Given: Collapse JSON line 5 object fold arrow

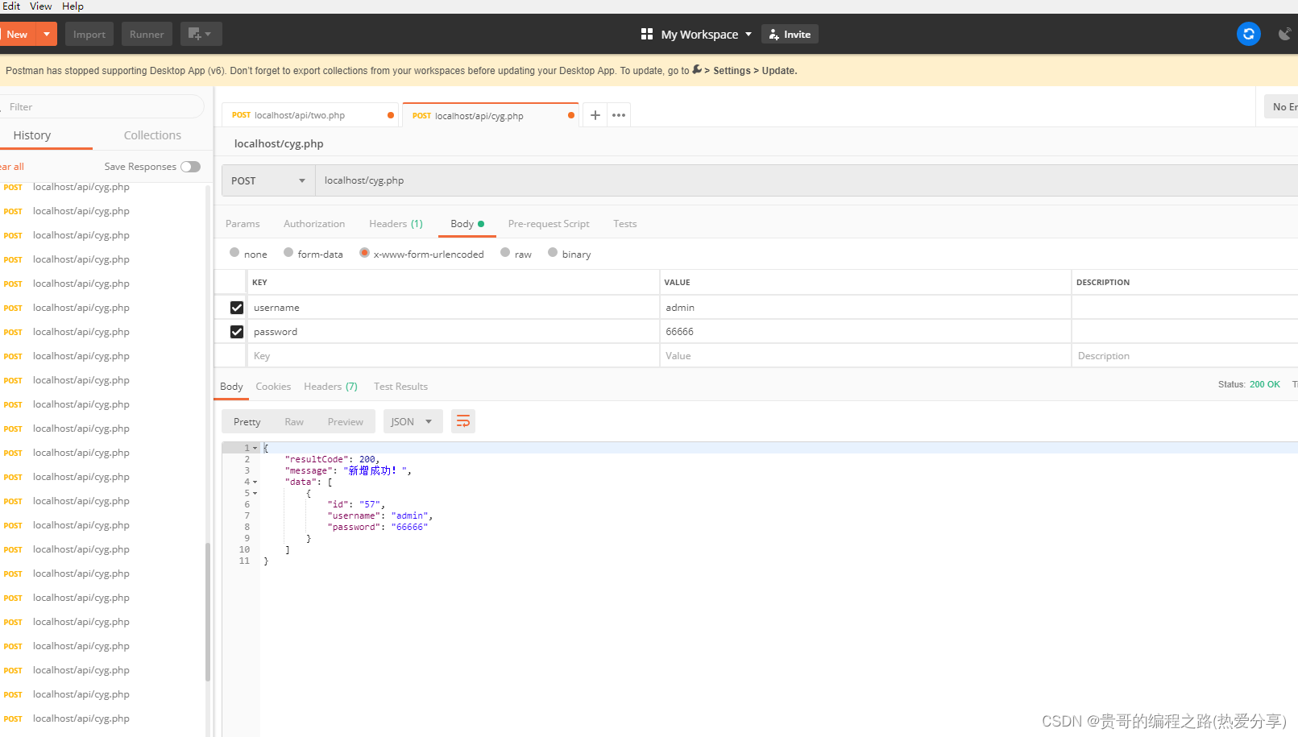Looking at the screenshot, I should 255,493.
